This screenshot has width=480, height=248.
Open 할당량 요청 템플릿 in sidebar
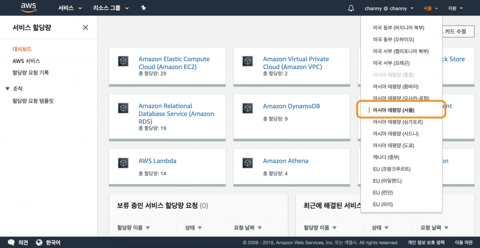[33, 101]
